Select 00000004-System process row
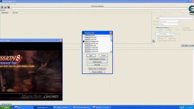Image resolution: width=194 pixels, height=109 pixels. [x=96, y=35]
